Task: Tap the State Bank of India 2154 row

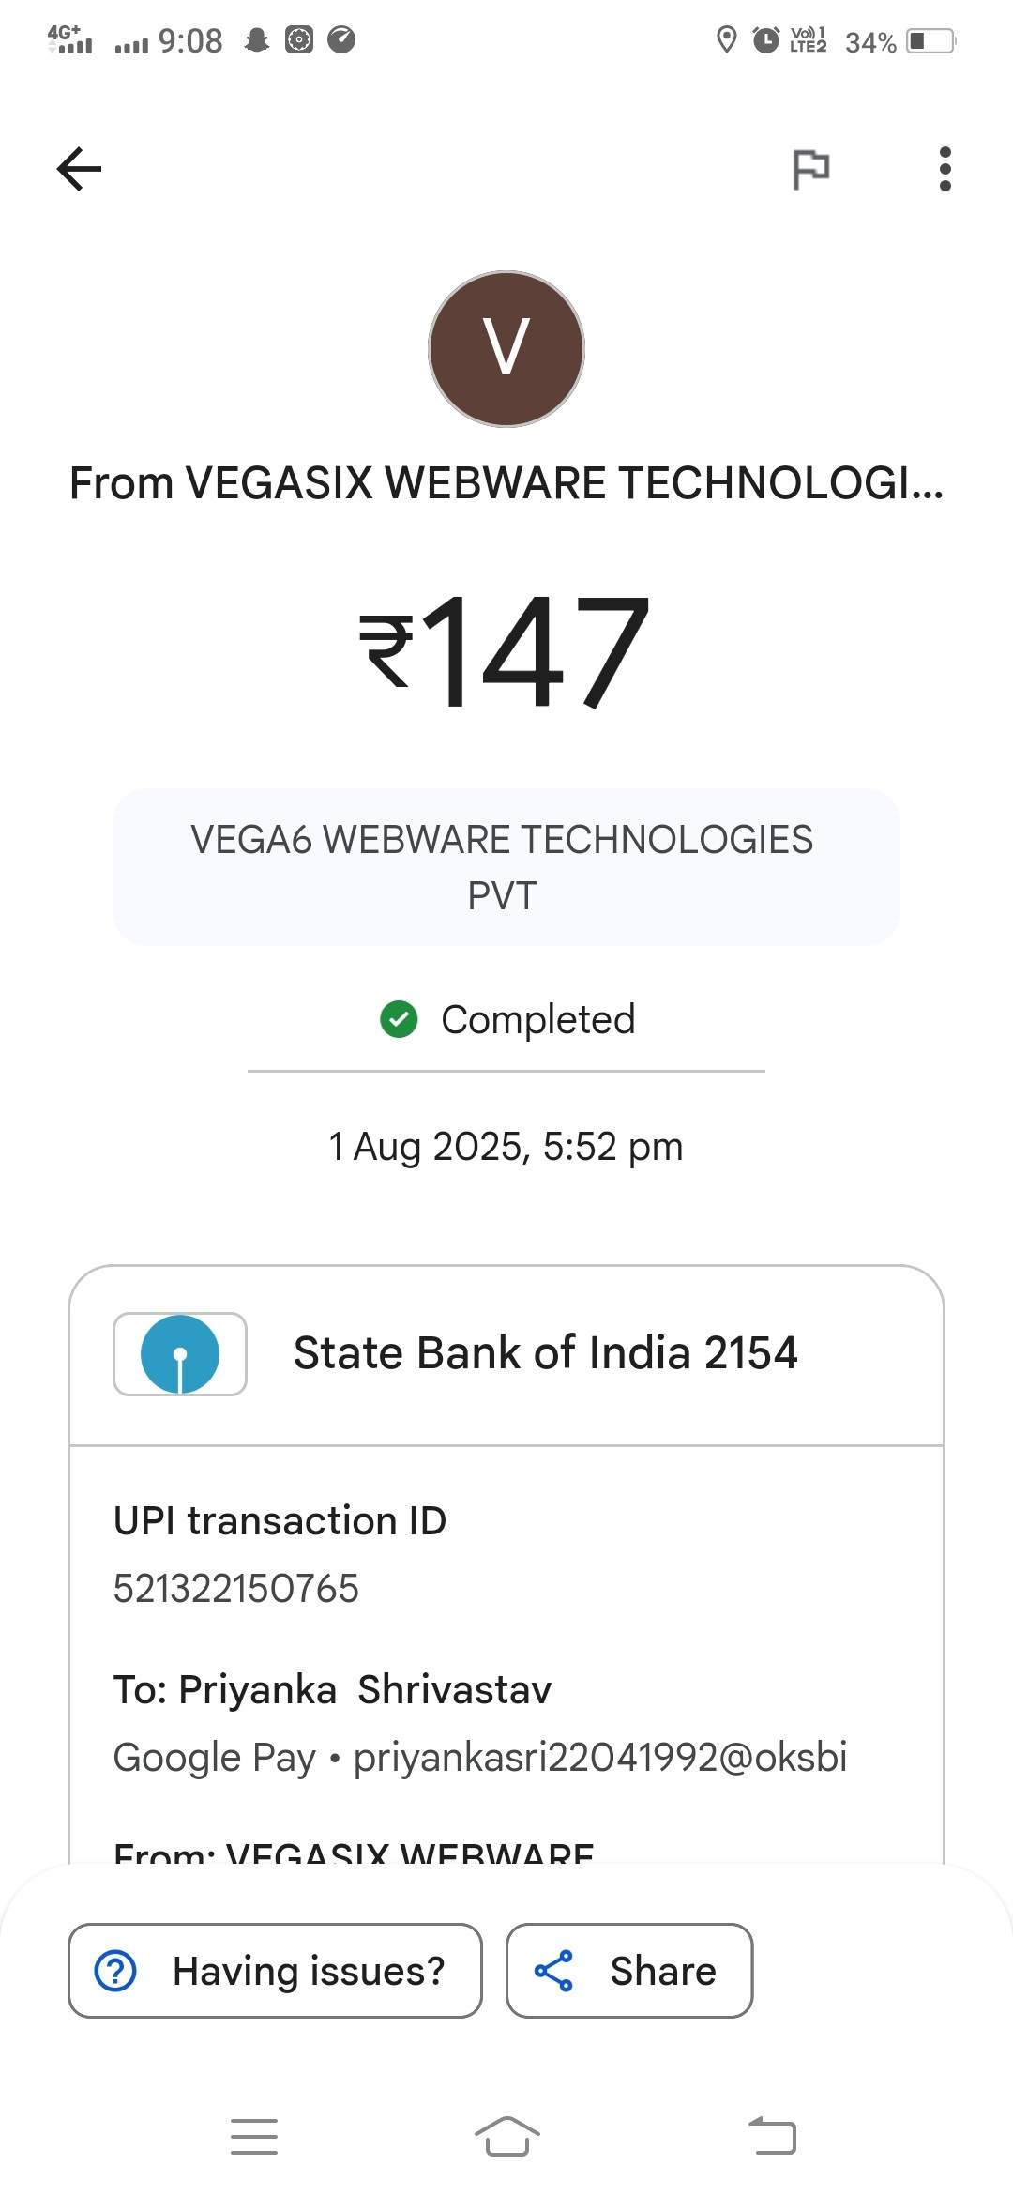Action: click(x=544, y=1353)
